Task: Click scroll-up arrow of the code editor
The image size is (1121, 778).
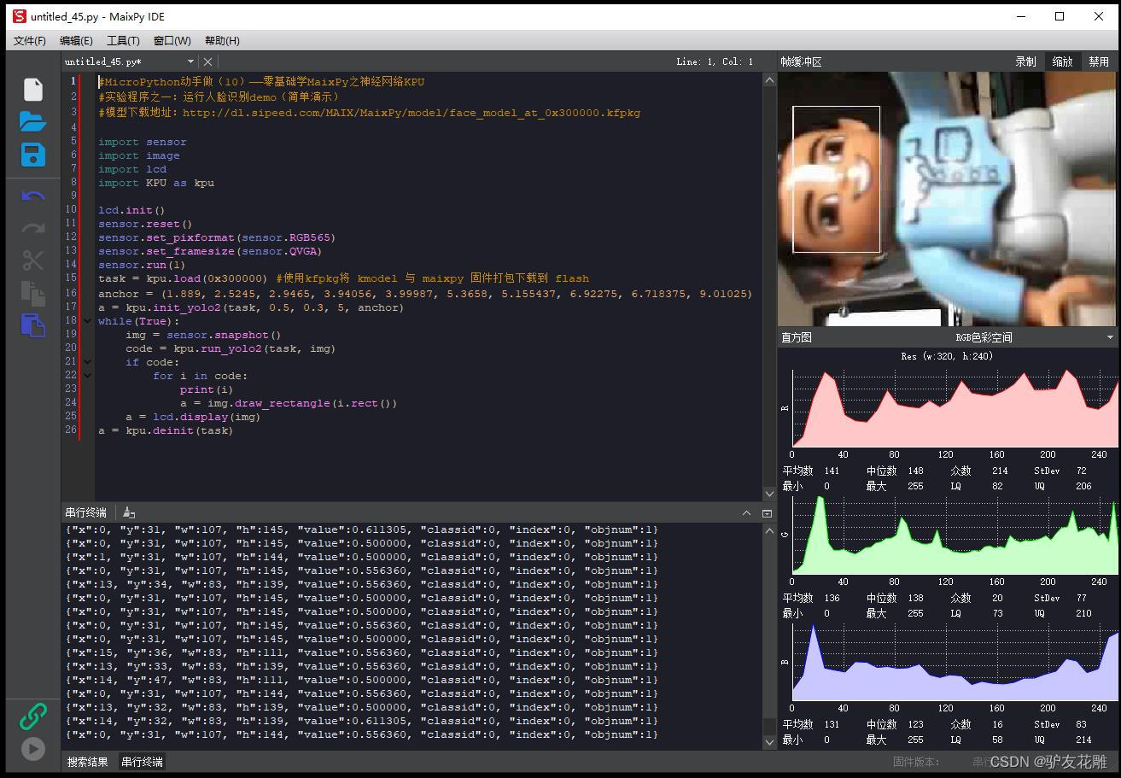Action: 768,80
